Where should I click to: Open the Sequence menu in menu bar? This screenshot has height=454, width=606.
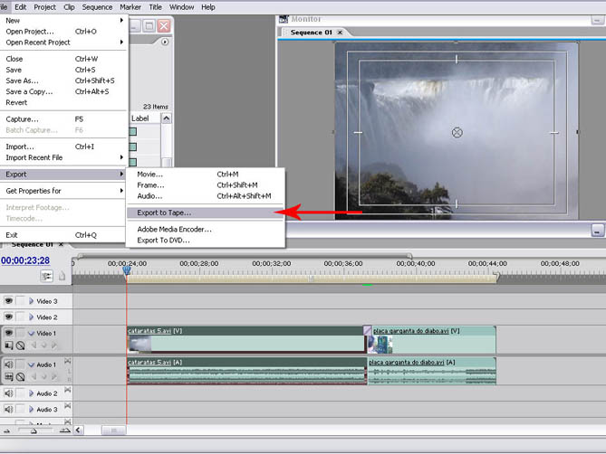[97, 6]
